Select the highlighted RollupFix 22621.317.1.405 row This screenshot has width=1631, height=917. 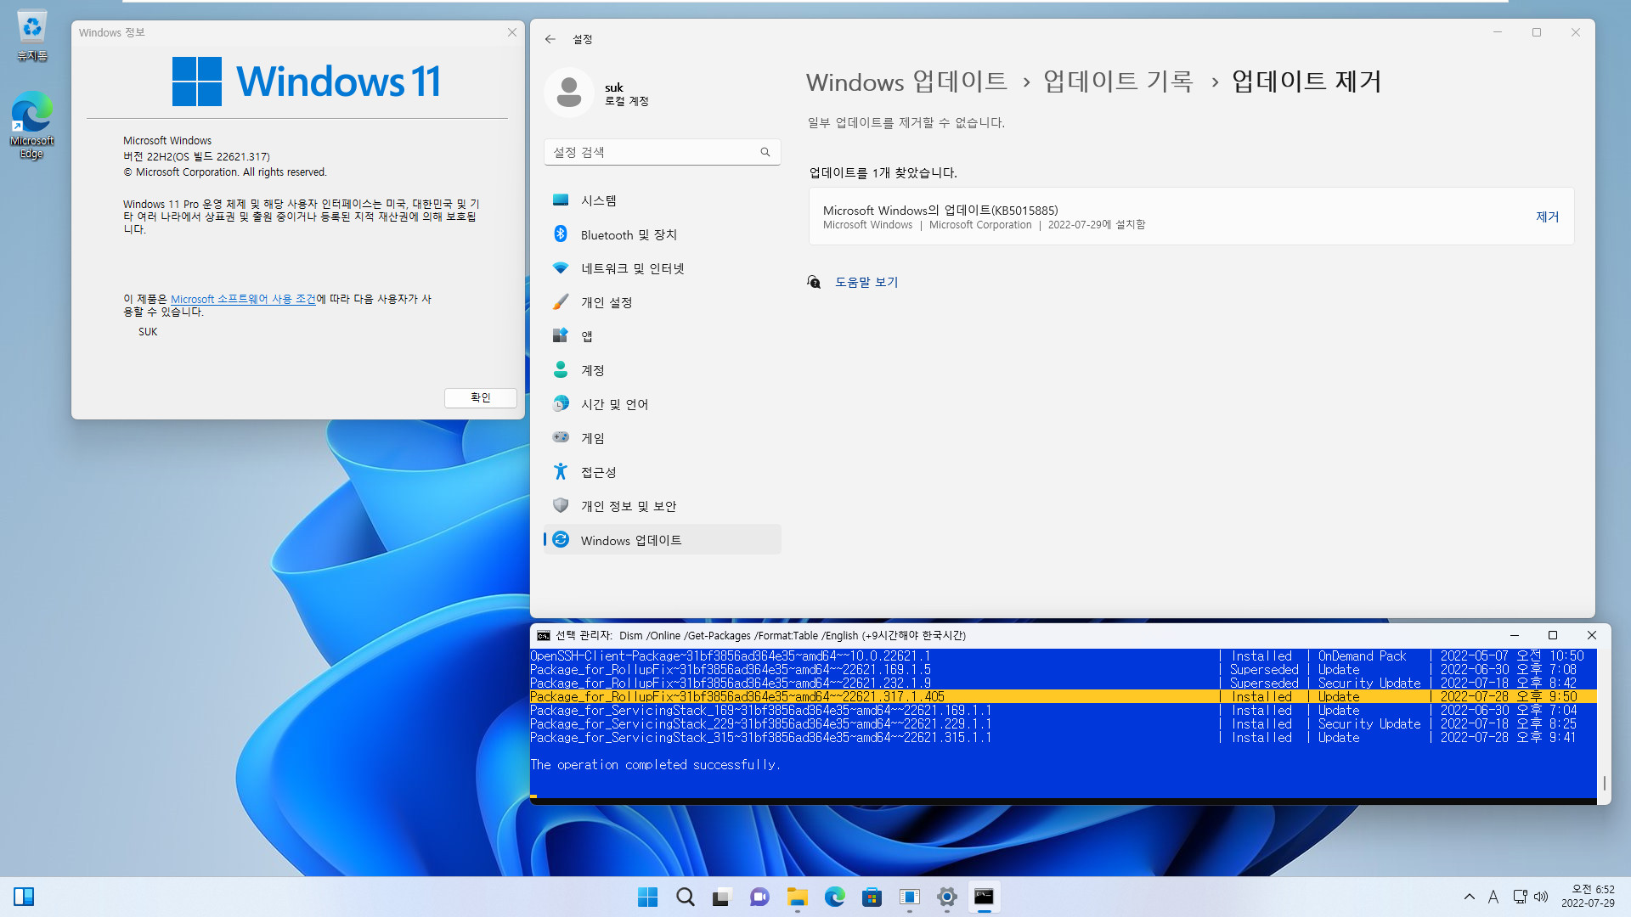pyautogui.click(x=1062, y=696)
